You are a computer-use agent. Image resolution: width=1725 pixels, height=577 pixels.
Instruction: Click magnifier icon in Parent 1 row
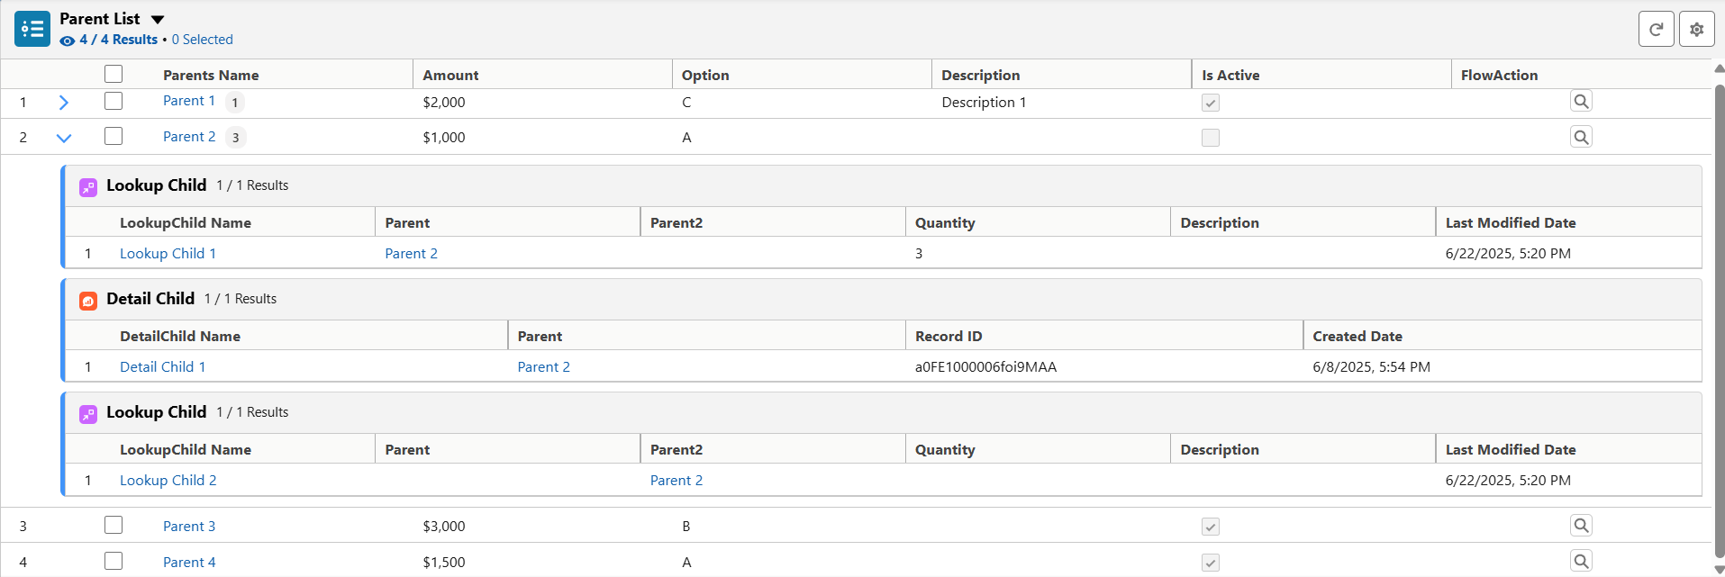(1580, 101)
